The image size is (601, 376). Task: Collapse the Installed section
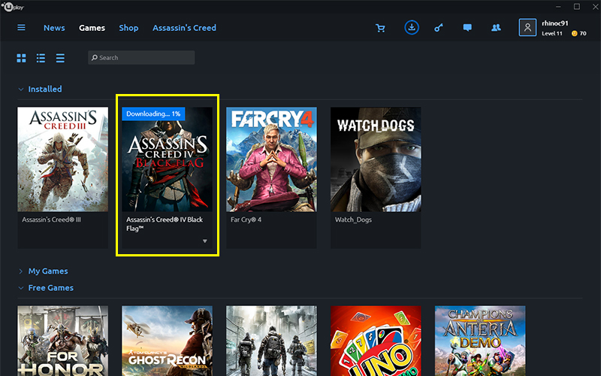tap(21, 89)
